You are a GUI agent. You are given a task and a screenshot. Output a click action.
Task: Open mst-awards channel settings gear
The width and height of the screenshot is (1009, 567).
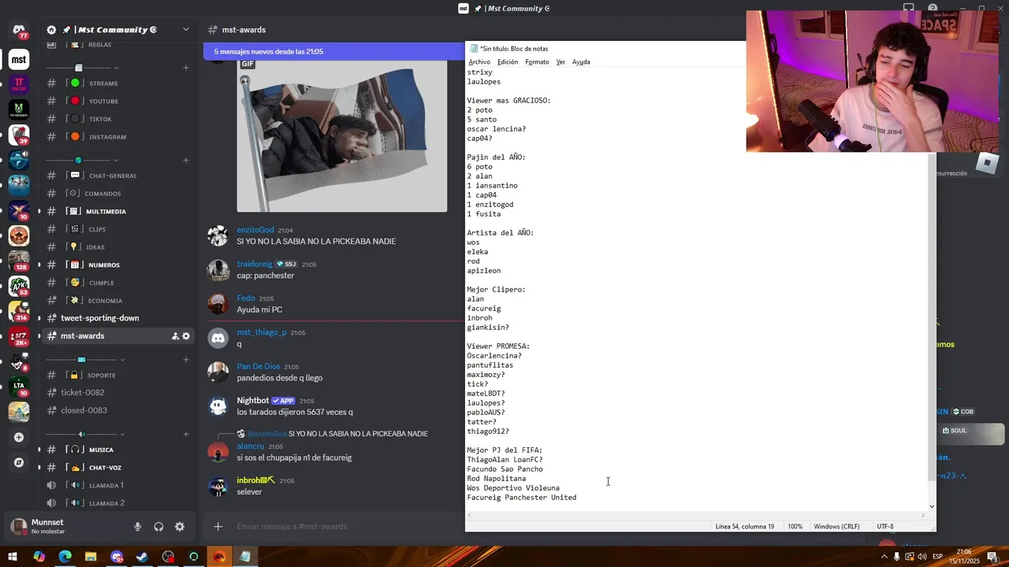point(186,336)
